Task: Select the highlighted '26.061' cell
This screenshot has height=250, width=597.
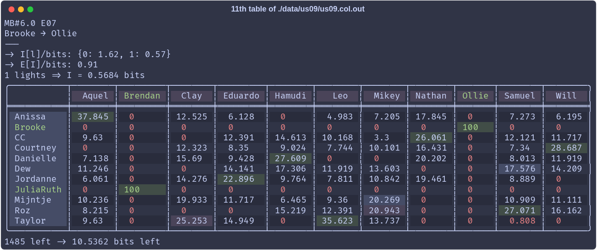Action: pos(431,137)
